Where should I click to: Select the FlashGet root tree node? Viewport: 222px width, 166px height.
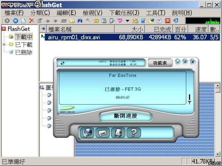tap(19, 29)
